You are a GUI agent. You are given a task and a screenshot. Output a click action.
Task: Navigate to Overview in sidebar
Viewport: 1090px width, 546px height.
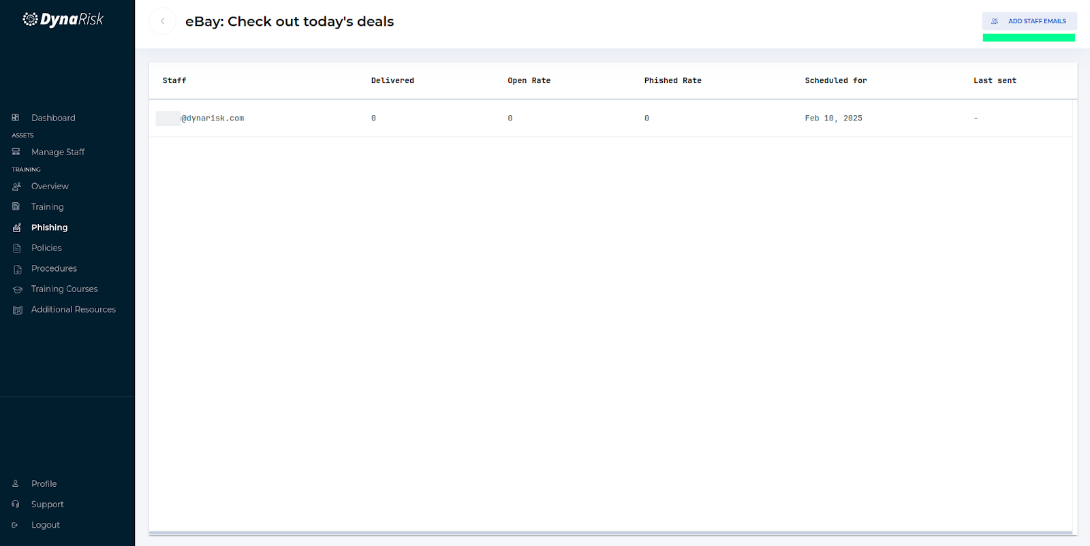click(50, 186)
